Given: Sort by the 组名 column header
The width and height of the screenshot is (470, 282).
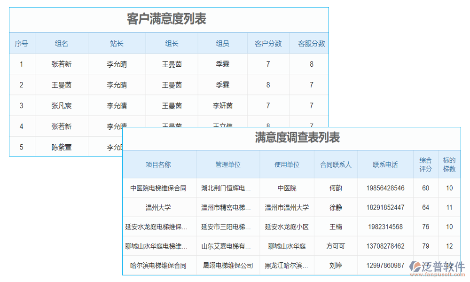Looking at the screenshot, I should point(62,44).
